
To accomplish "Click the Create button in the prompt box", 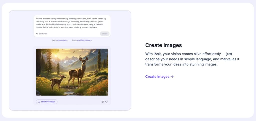I will tap(105, 34).
